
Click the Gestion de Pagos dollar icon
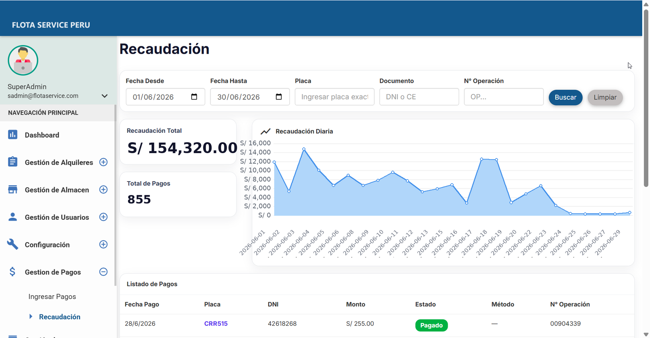[13, 272]
